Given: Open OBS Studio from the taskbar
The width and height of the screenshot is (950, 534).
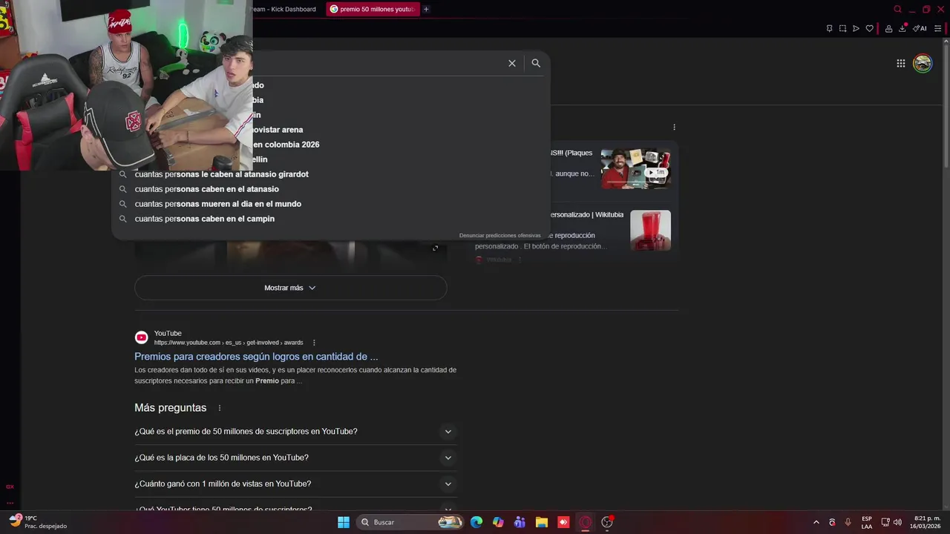Looking at the screenshot, I should point(607,522).
